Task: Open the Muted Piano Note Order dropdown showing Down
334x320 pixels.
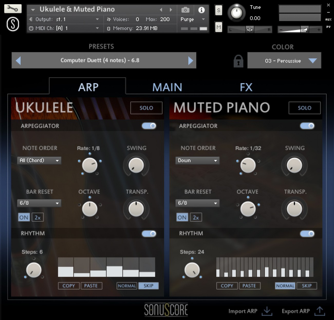Action: (x=197, y=160)
